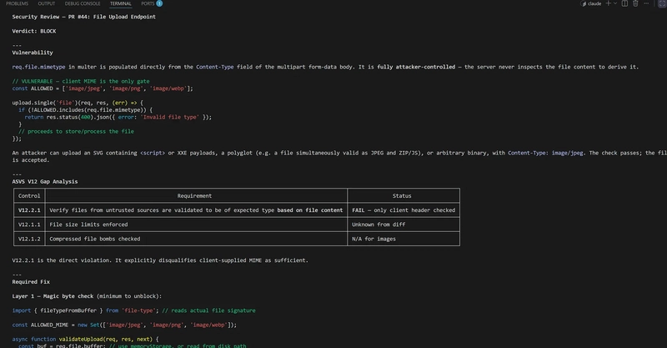This screenshot has height=348, width=667.
Task: Click the 'Vulnerability' heading
Action: (33, 53)
